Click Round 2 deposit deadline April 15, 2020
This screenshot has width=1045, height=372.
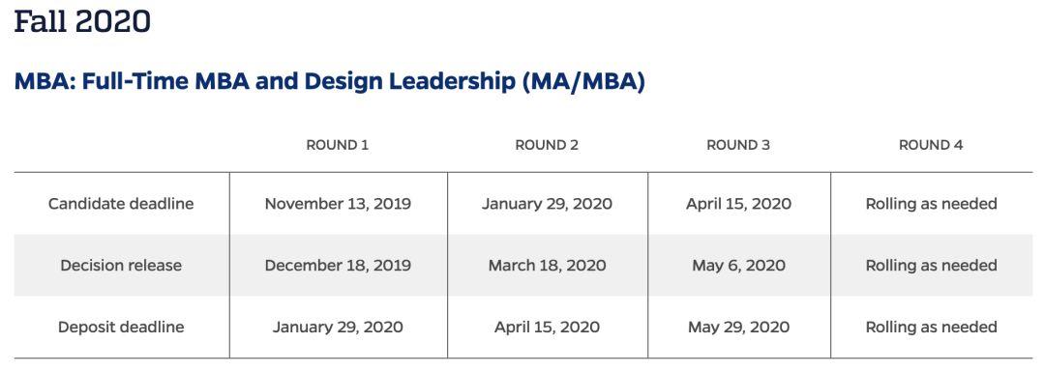(547, 328)
